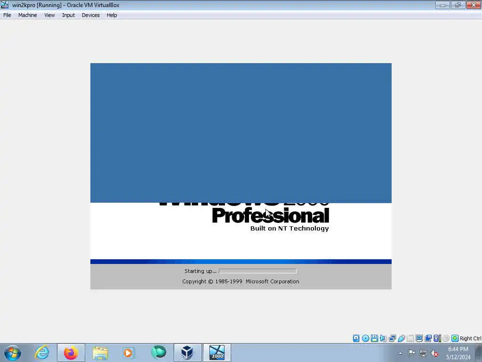Click the Professional logo text in guest screen
This screenshot has height=362, width=482.
click(x=271, y=215)
